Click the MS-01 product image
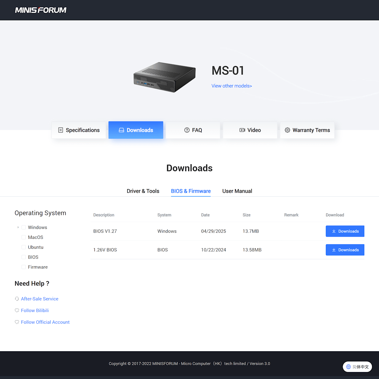 pos(165,77)
